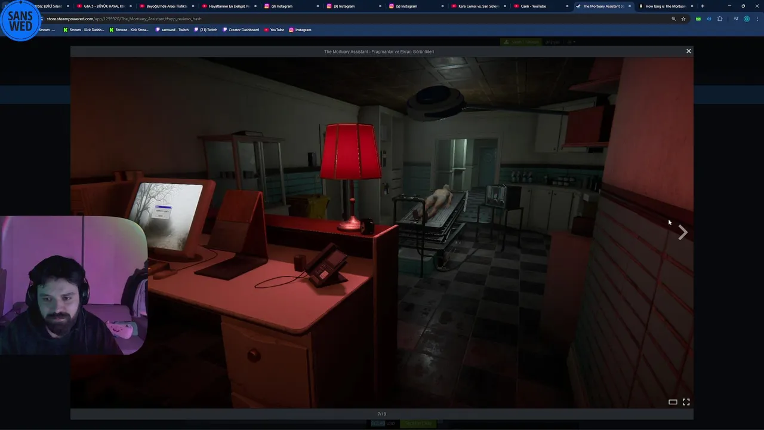Close the Hayatlarının En Dehşet tab
Viewport: 764px width, 430px height.
pyautogui.click(x=255, y=6)
